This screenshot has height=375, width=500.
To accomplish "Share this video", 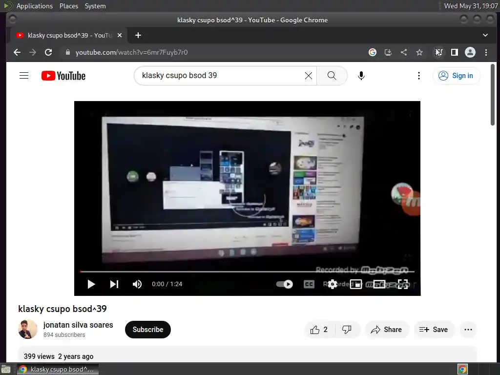I will tap(386, 330).
